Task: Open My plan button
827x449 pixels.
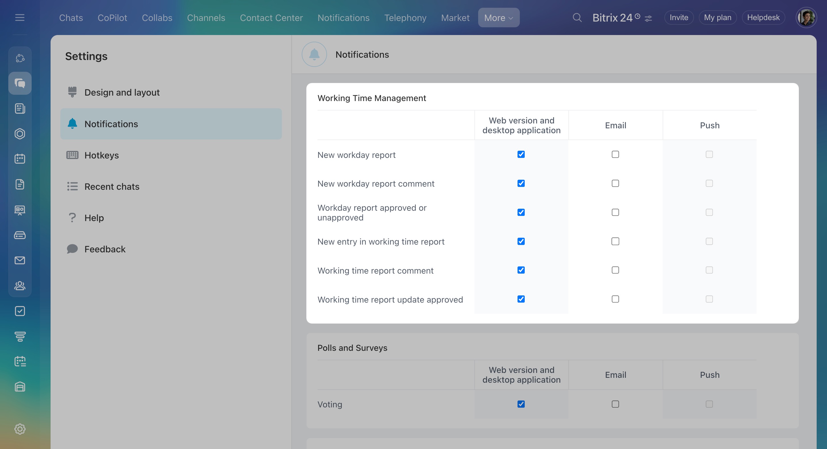Action: tap(718, 17)
